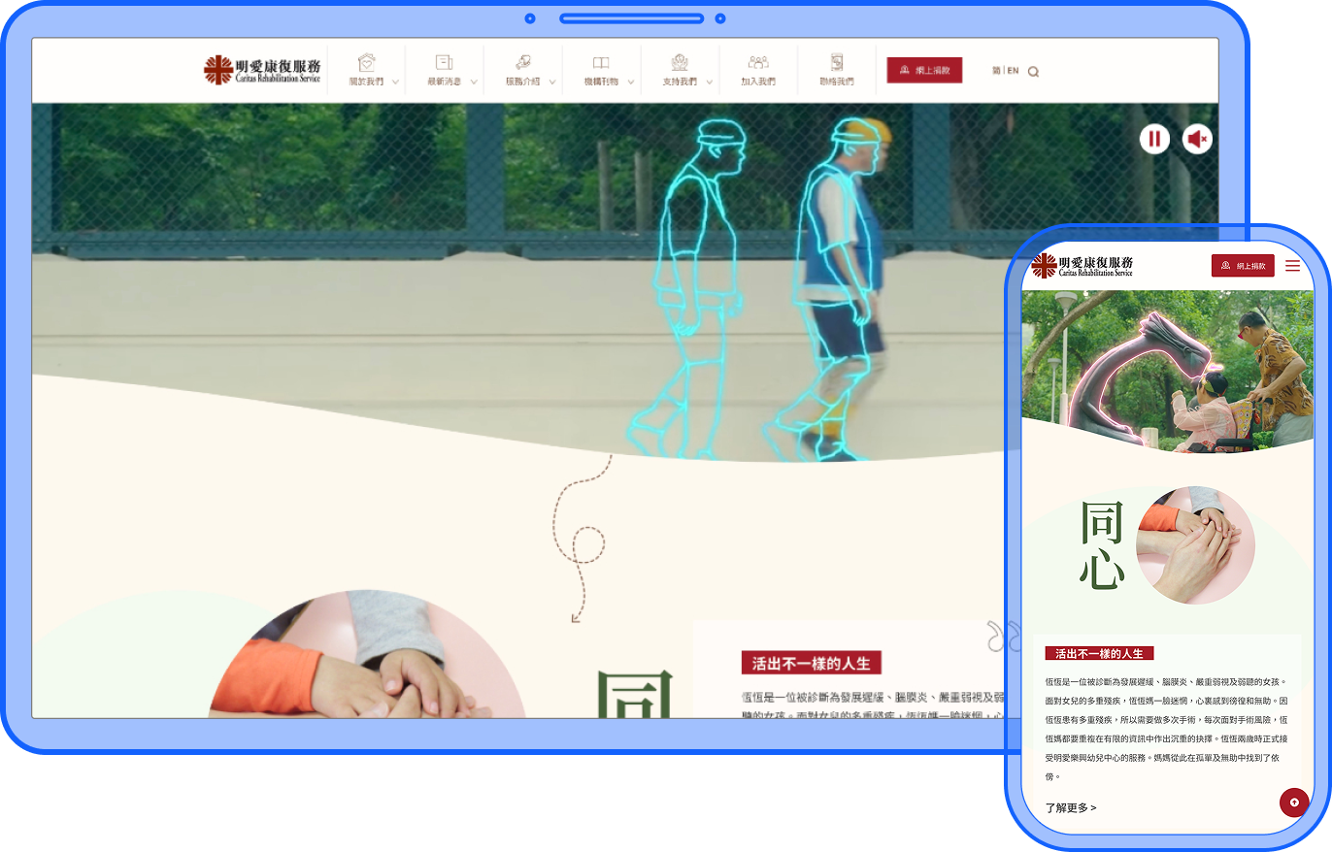Select the 關於我們 menu label
Viewport: 1332px width, 852px height.
click(x=366, y=82)
